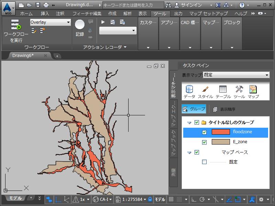Click the 記録 record button

[80, 25]
